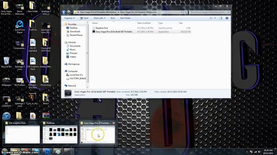Select Homegroup in navigation pane
This screenshot has height=155, width=277.
pos(74,64)
